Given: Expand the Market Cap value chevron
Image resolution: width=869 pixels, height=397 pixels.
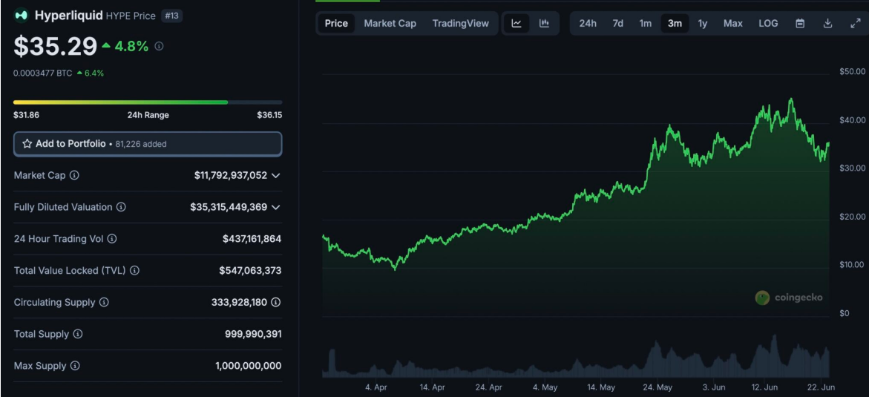Looking at the screenshot, I should coord(275,175).
